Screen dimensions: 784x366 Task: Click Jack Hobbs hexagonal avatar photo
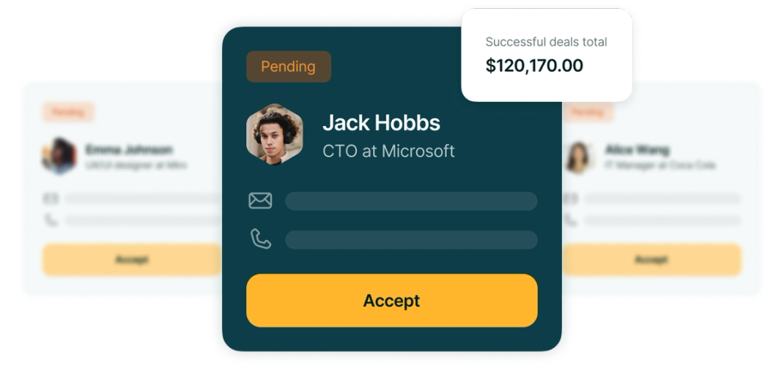275,134
